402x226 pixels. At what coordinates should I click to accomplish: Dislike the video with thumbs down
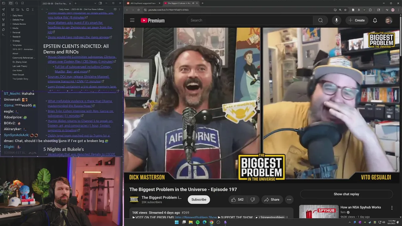click(253, 200)
